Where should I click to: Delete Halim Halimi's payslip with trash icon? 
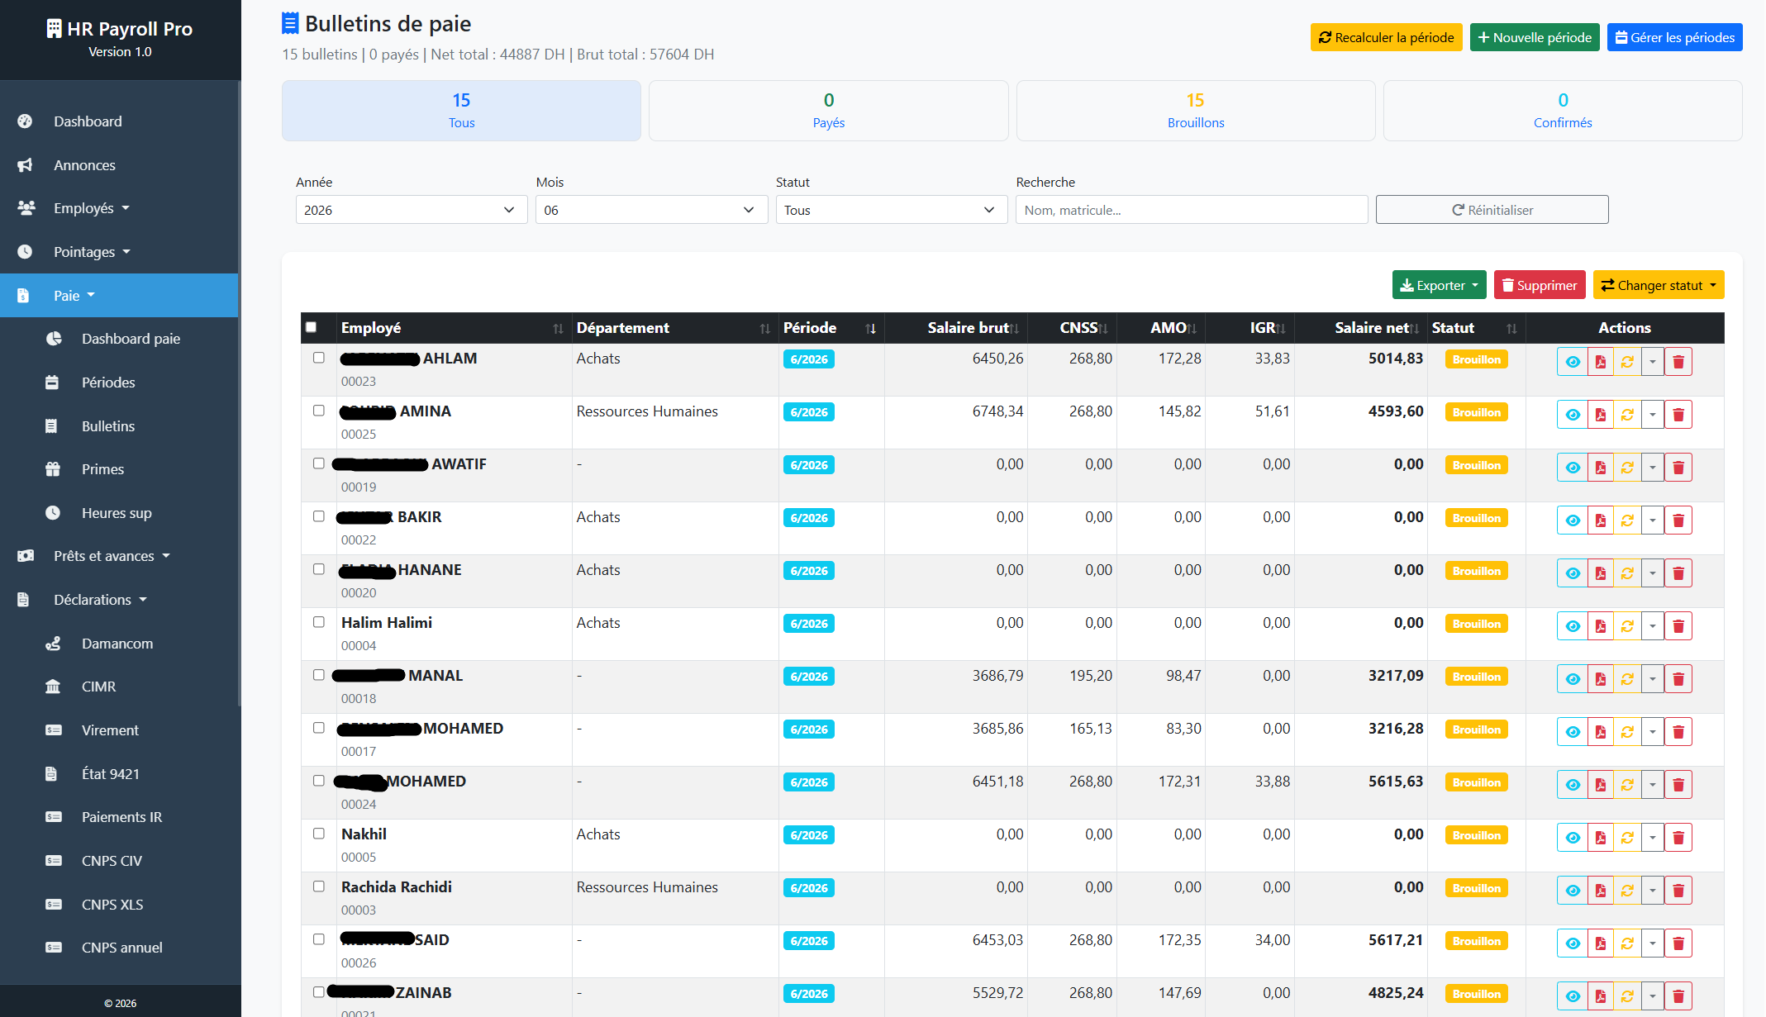tap(1678, 626)
